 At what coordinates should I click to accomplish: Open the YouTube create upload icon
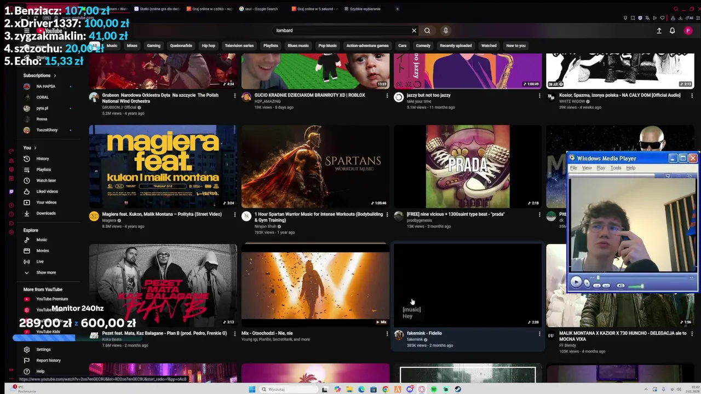(659, 31)
